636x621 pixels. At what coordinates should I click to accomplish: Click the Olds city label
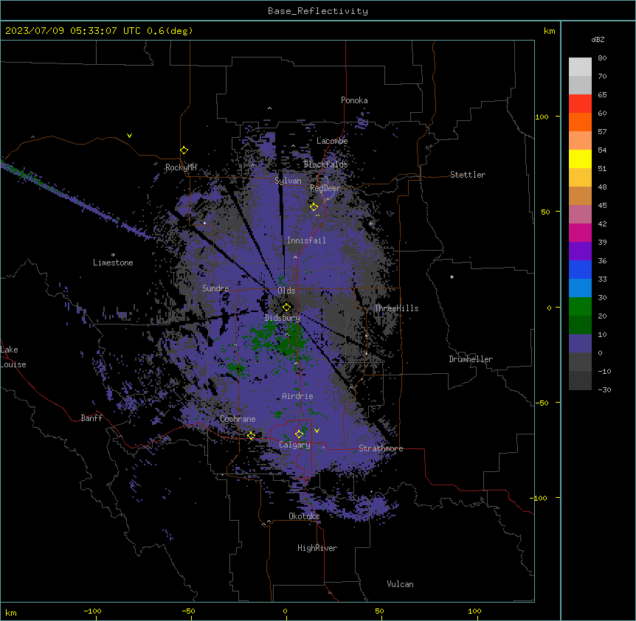point(286,291)
